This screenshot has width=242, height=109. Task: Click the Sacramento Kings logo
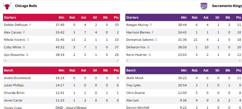click(204, 6)
